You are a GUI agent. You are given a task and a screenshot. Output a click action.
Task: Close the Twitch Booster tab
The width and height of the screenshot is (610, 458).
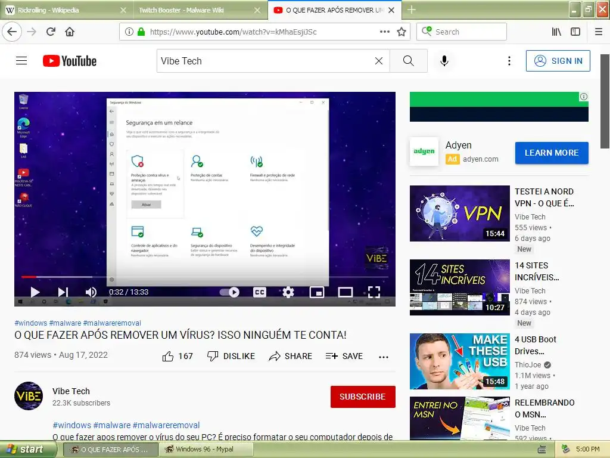coord(257,10)
